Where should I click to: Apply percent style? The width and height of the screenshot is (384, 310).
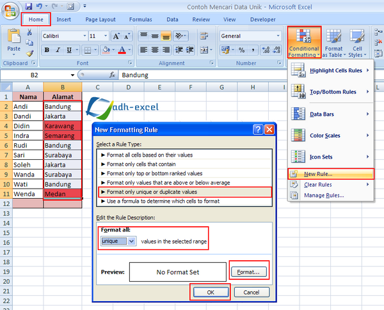pyautogui.click(x=242, y=50)
